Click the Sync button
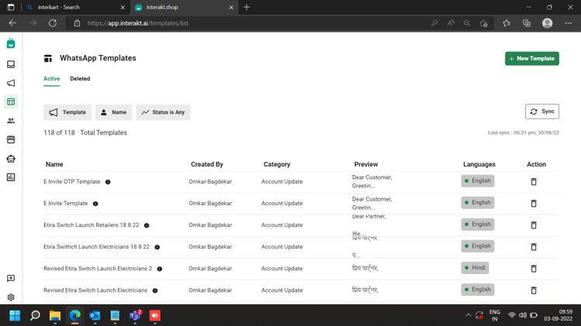This screenshot has width=581, height=326. point(541,112)
